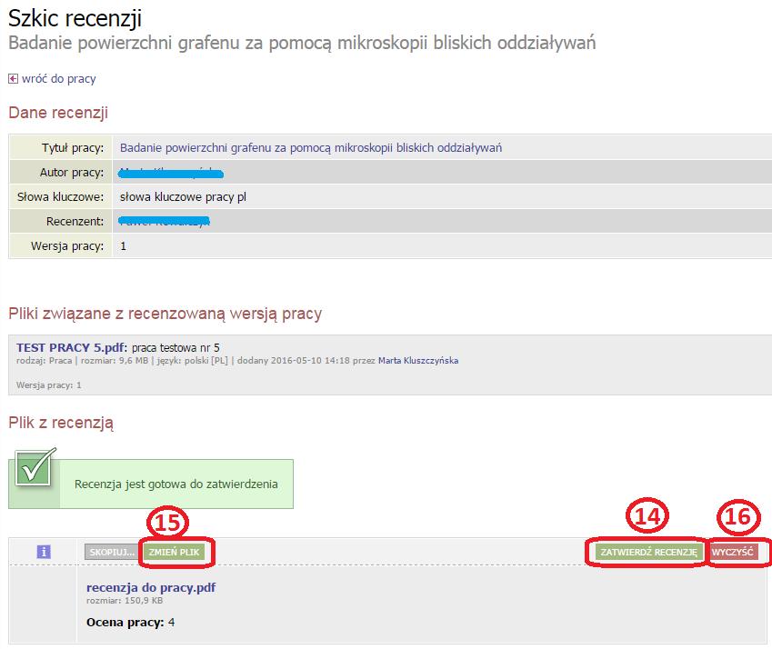Image resolution: width=772 pixels, height=649 pixels.
Task: Select the 'Dane recenzji' section heading
Action: [58, 113]
